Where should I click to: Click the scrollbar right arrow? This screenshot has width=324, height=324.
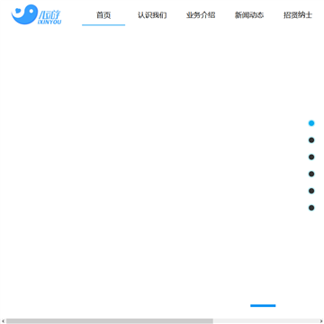point(321,321)
